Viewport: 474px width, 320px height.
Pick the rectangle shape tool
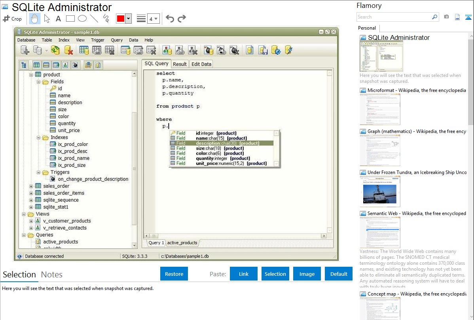[70, 19]
